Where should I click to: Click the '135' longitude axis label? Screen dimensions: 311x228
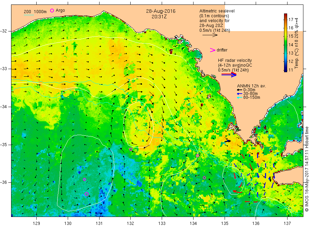pyautogui.click(x=225, y=223)
